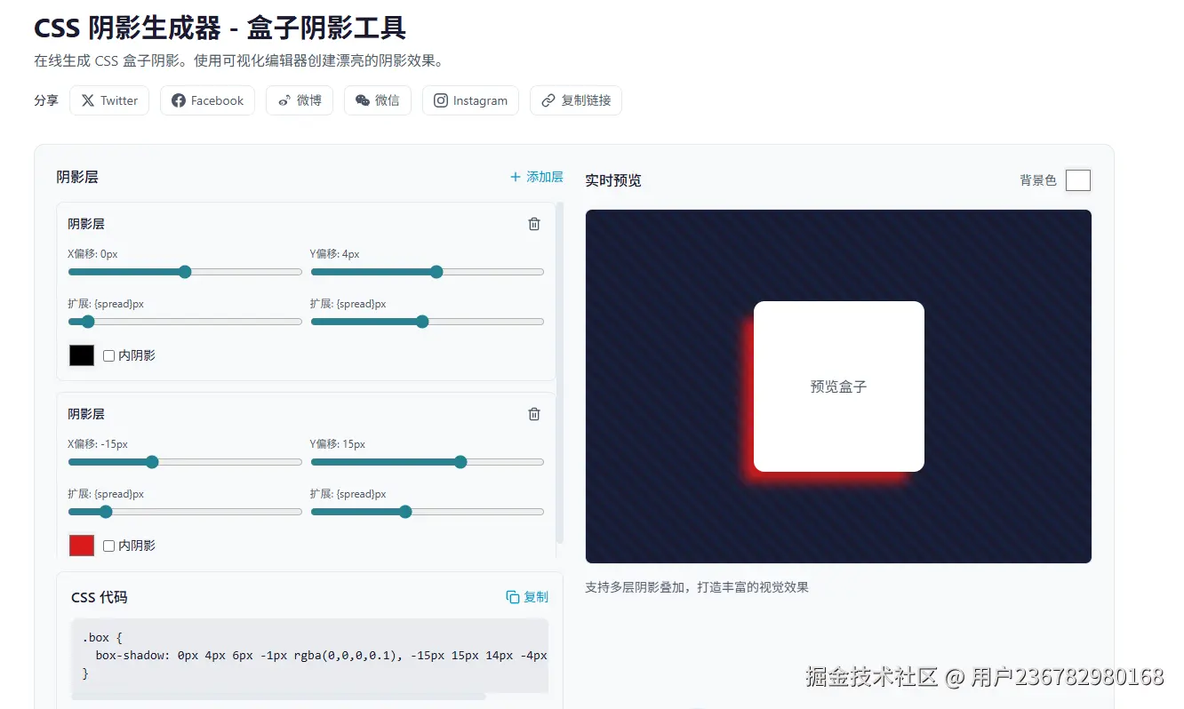Click the Instagram logo icon

441,100
